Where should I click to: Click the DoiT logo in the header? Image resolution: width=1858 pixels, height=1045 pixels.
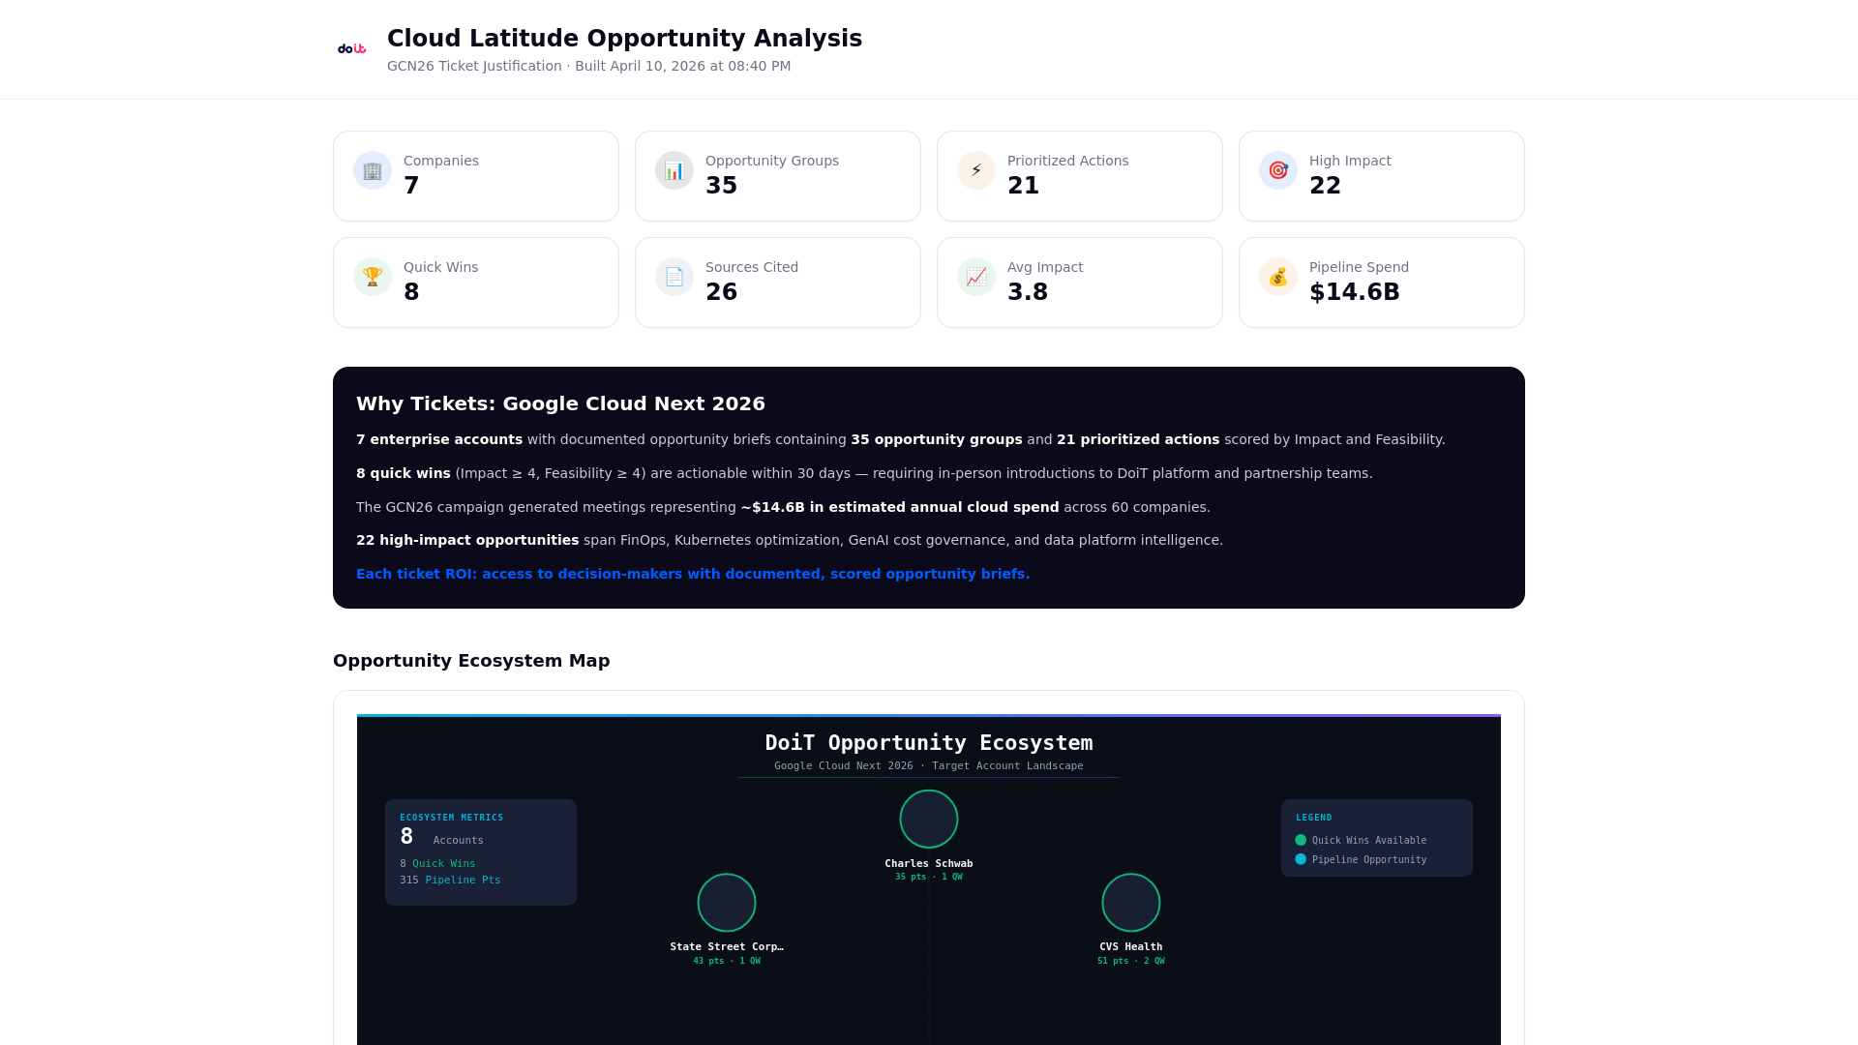pos(351,48)
